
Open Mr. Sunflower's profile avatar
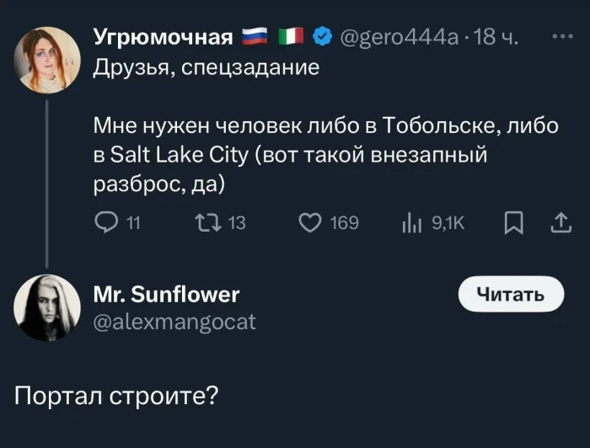coord(47,308)
